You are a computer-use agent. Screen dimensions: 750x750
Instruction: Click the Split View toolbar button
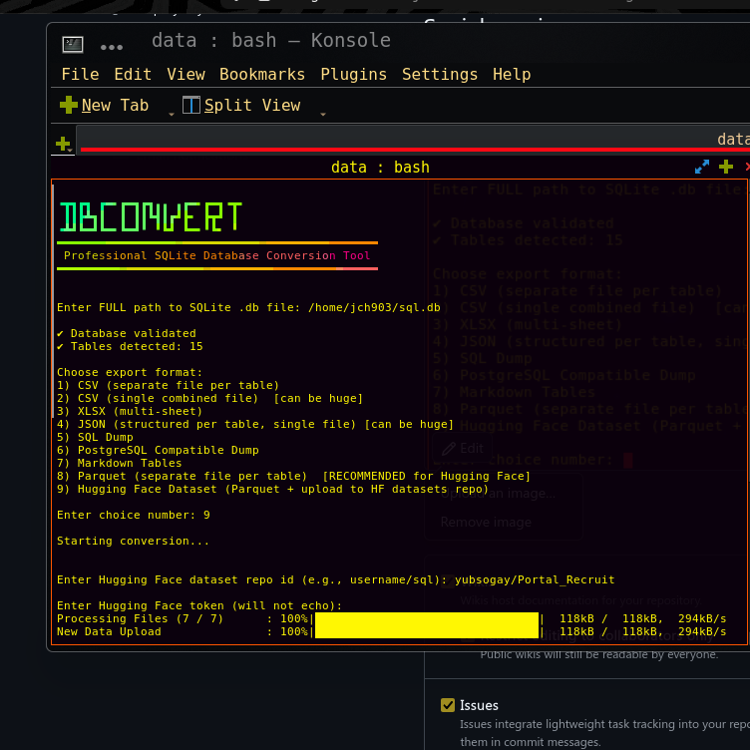[x=241, y=106]
